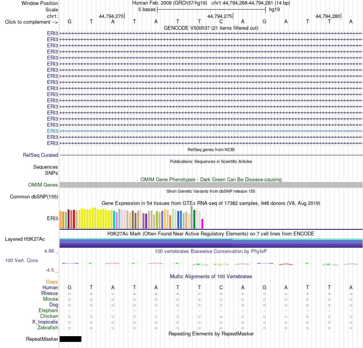The image size is (363, 348).
Task: Click position label 44,794,275 on ruler
Action: coord(220,16)
